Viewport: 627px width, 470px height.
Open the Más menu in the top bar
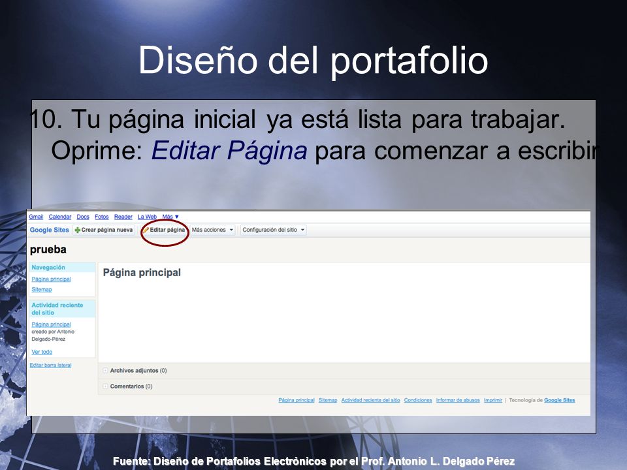pyautogui.click(x=170, y=217)
